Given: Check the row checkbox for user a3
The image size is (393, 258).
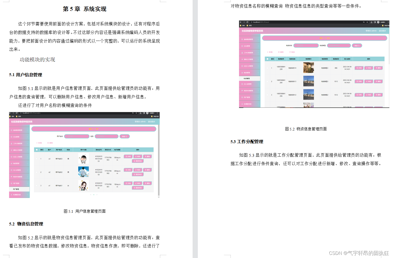Looking at the screenshot, I should pyautogui.click(x=37, y=159).
